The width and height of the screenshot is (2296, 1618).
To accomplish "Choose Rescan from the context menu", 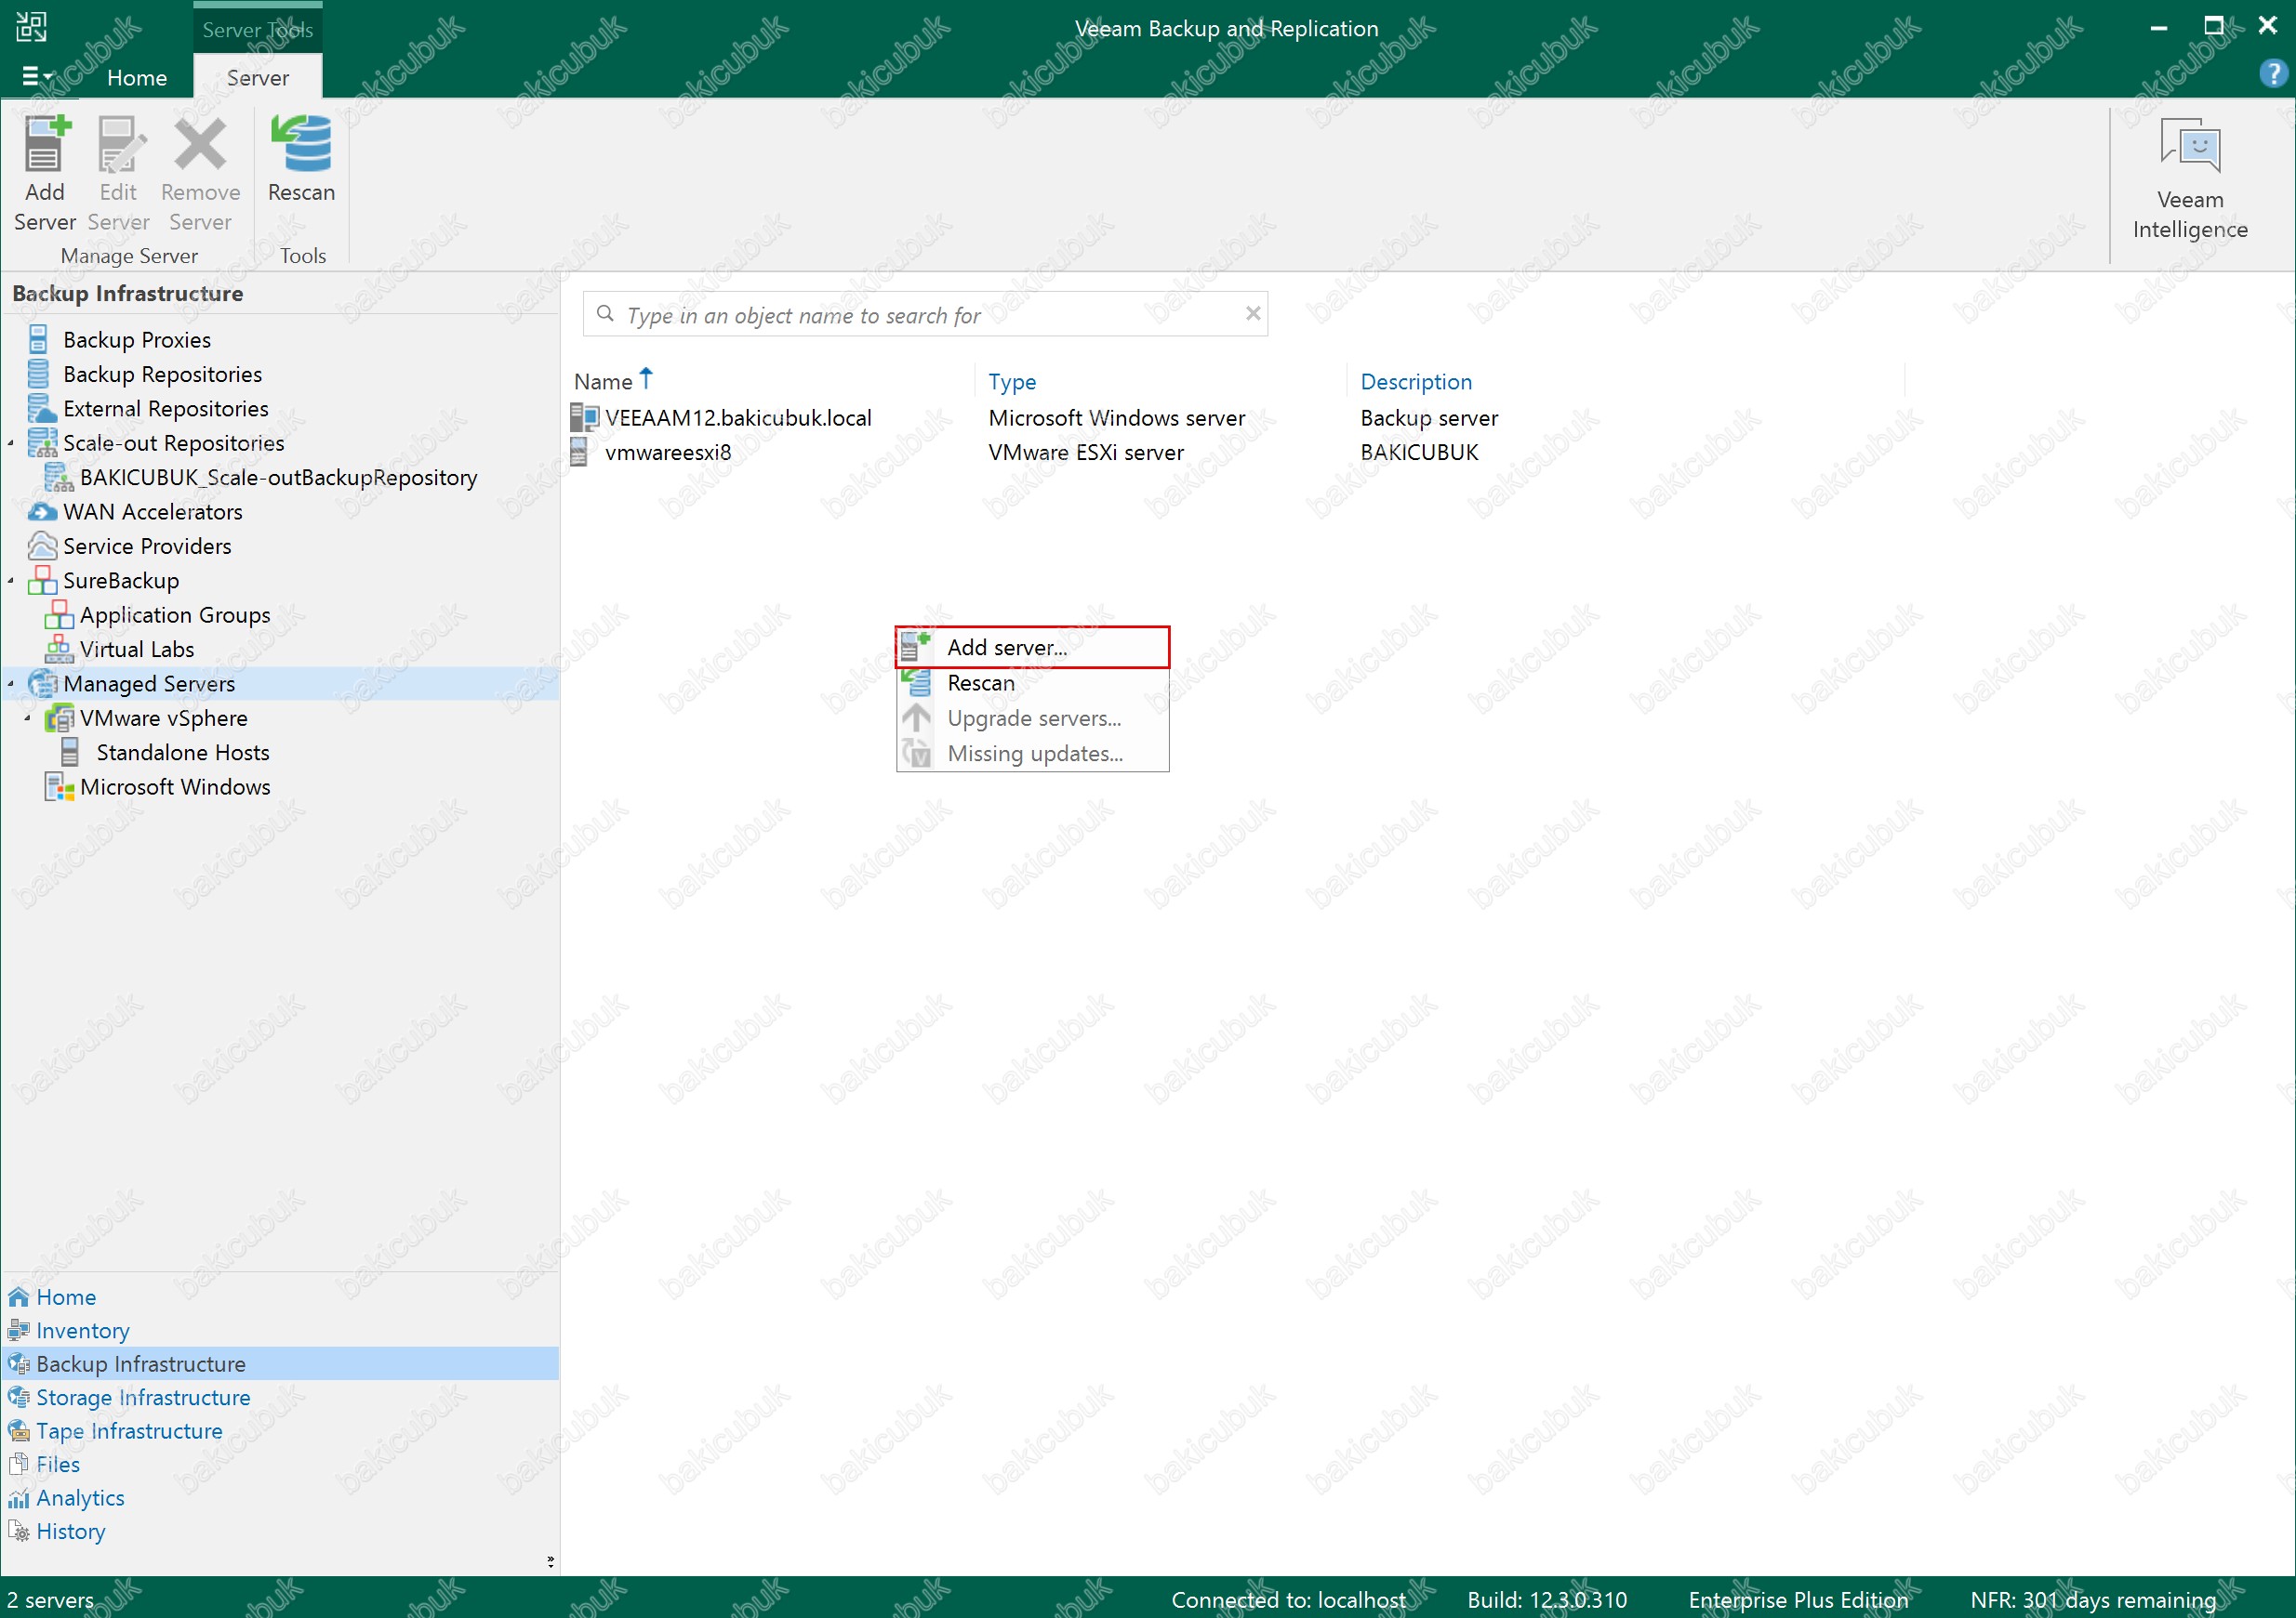I will click(1032, 684).
